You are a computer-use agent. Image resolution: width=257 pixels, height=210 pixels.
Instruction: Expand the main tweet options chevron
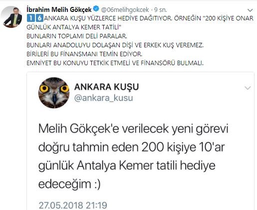pyautogui.click(x=250, y=10)
